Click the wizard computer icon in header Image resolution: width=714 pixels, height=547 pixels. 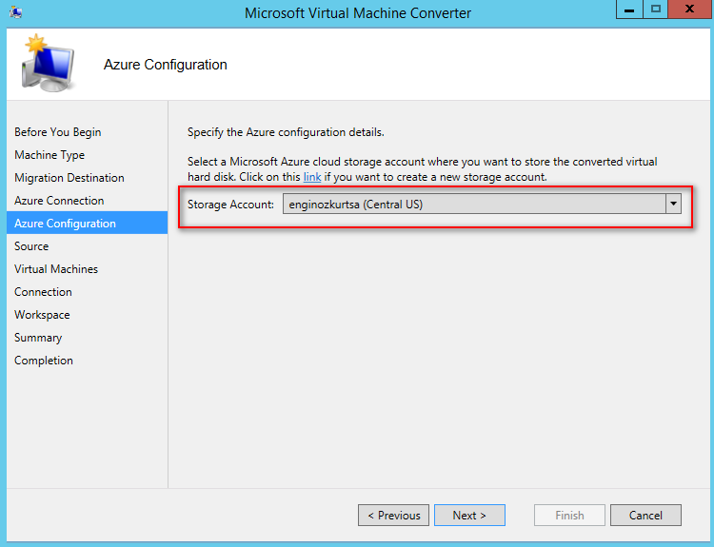(48, 63)
